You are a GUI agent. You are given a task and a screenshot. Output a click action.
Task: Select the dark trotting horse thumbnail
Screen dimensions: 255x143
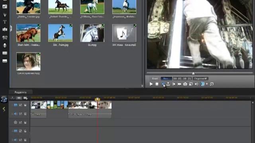pos(60,7)
